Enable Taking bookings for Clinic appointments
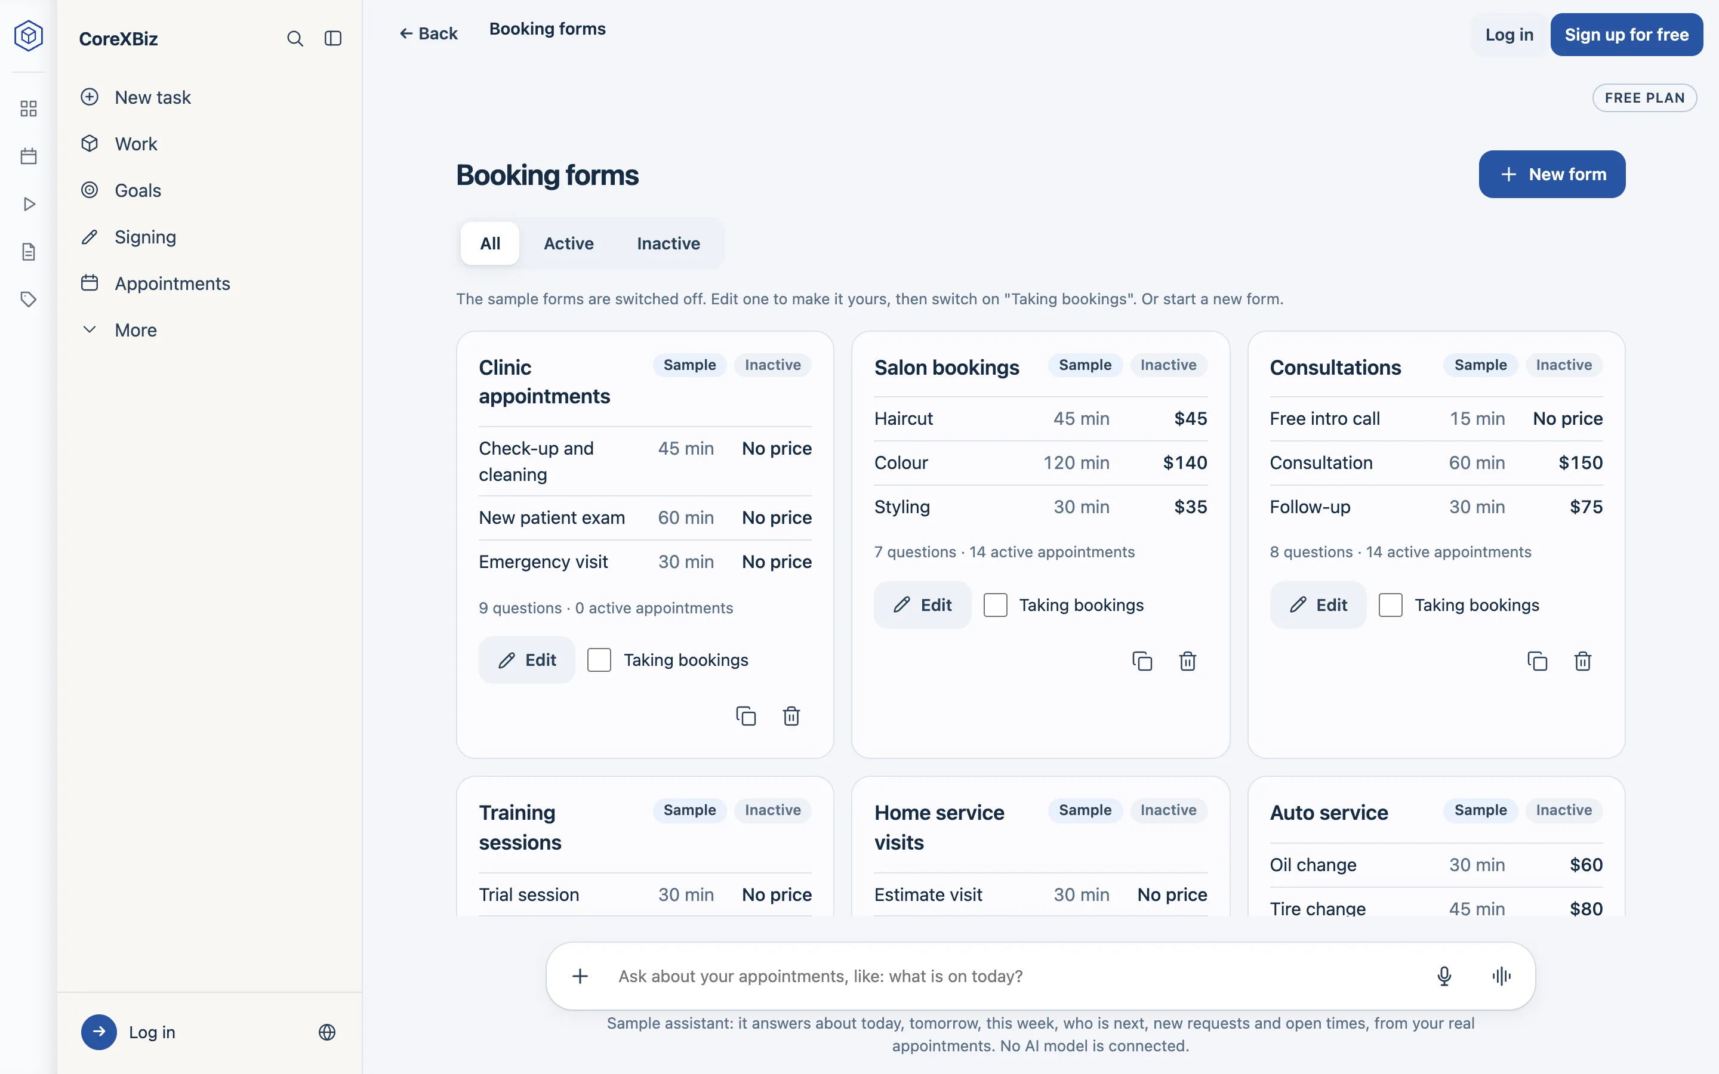This screenshot has height=1074, width=1719. (599, 660)
